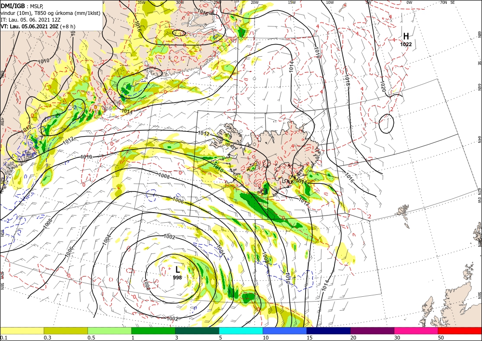Viewport: 482px width, 341px height.
Task: Click the '15W' longitude label at top
Action: 292,2
